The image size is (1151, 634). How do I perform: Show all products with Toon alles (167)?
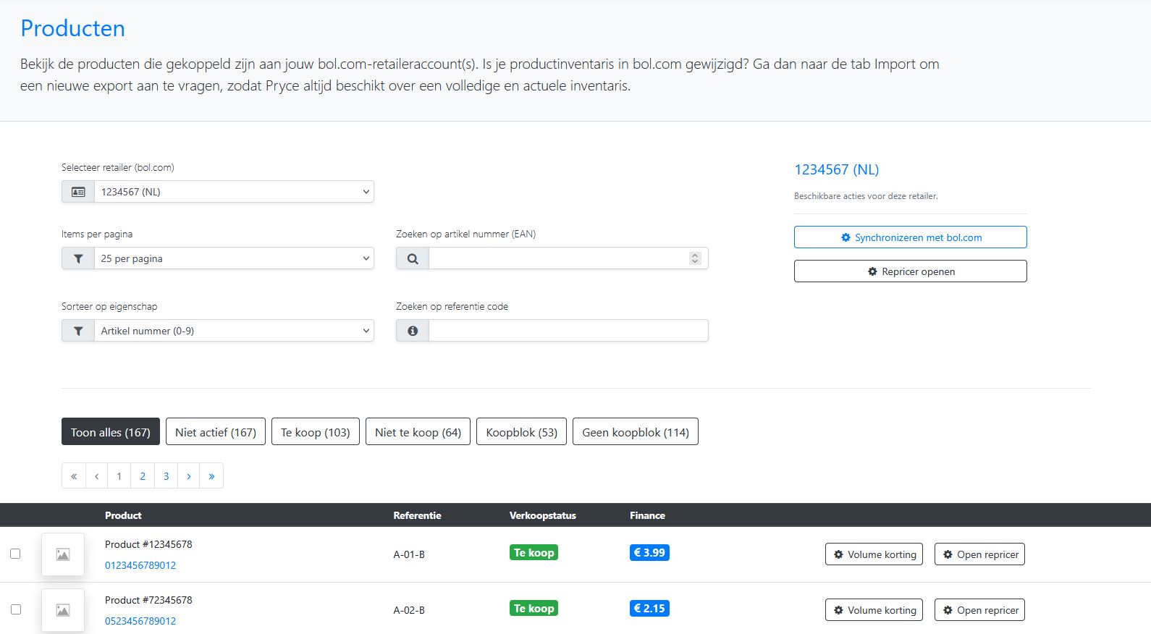(111, 432)
